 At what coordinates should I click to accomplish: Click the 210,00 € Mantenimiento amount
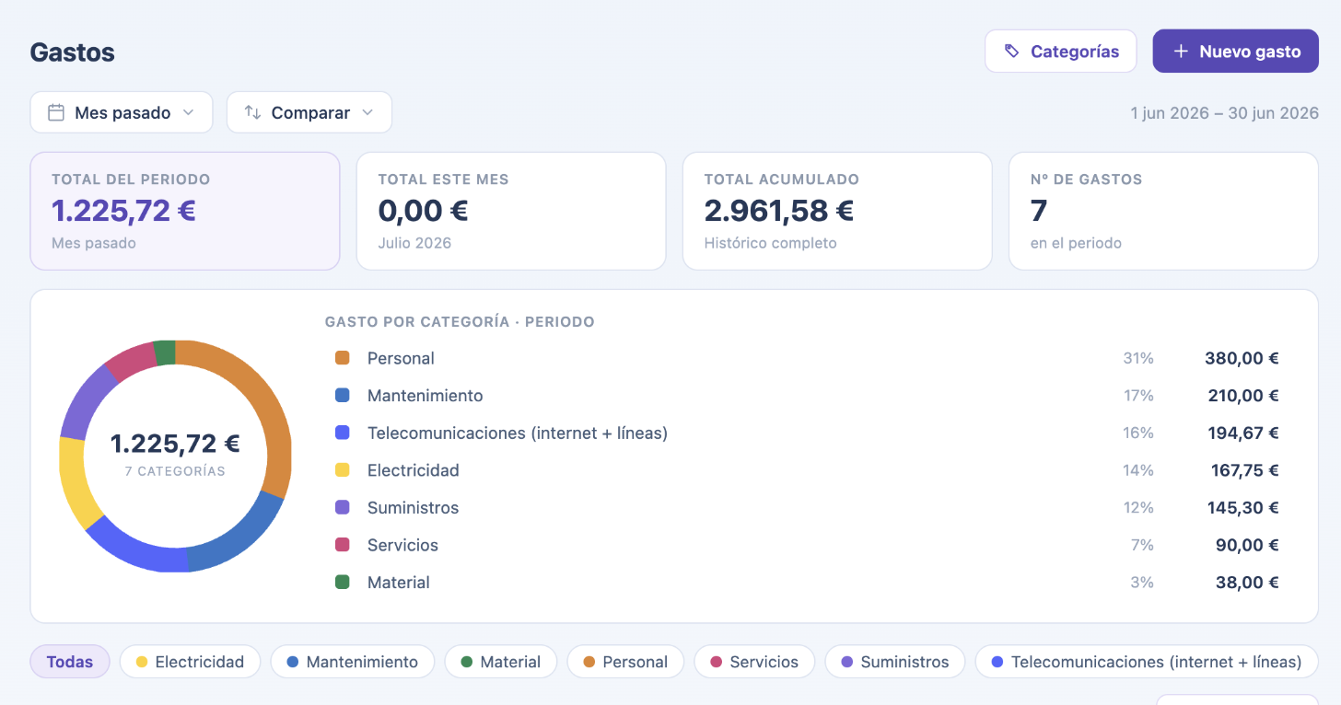1243,396
